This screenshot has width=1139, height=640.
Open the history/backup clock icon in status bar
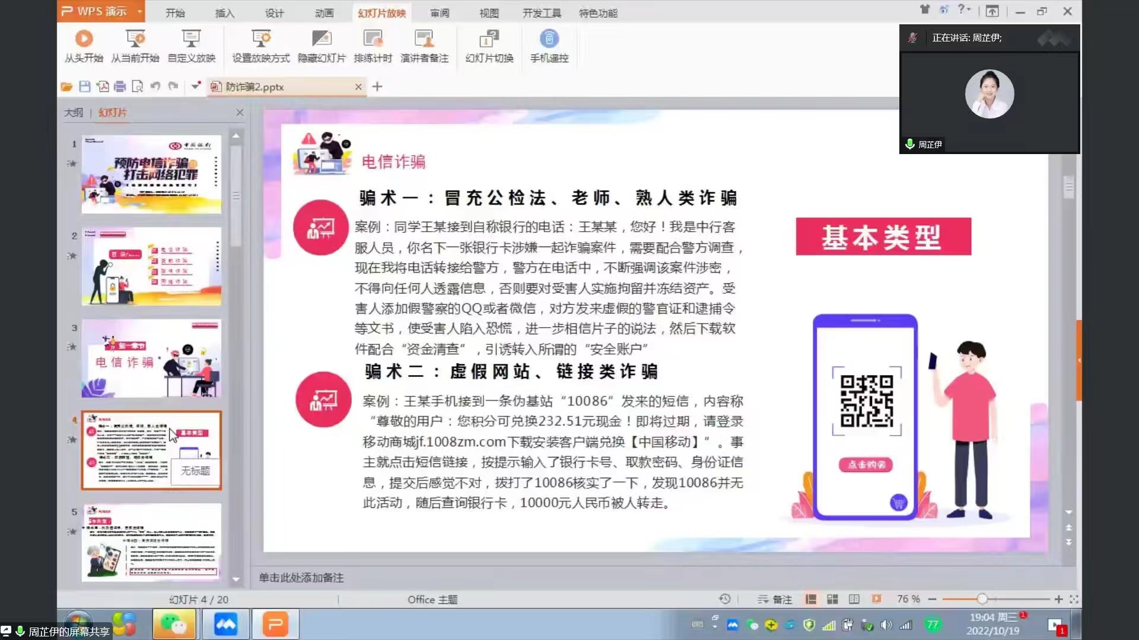pos(725,599)
